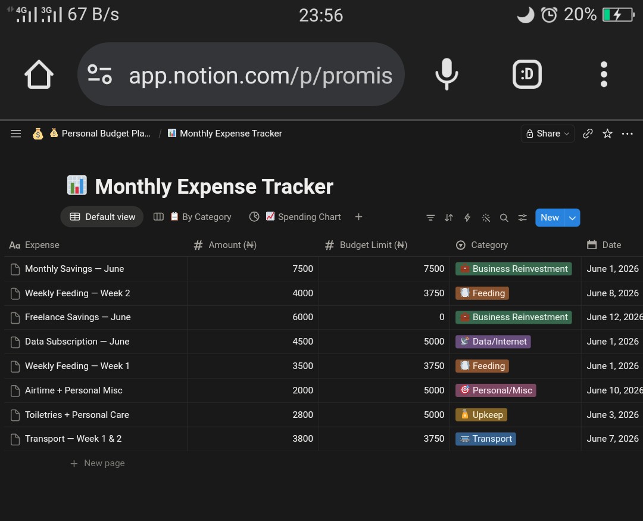
Task: Click the Transport category tag
Action: click(x=486, y=439)
